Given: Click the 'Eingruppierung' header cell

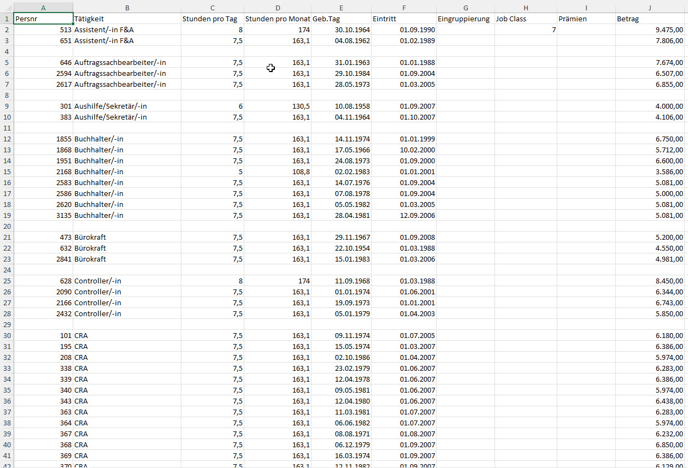Looking at the screenshot, I should click(x=466, y=19).
